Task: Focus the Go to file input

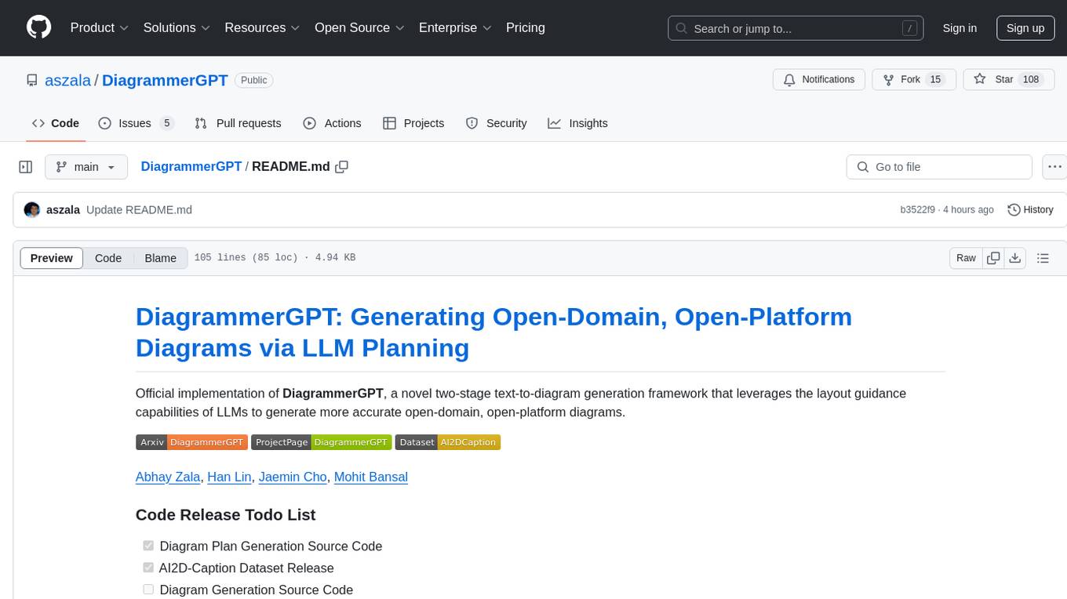Action: point(939,167)
